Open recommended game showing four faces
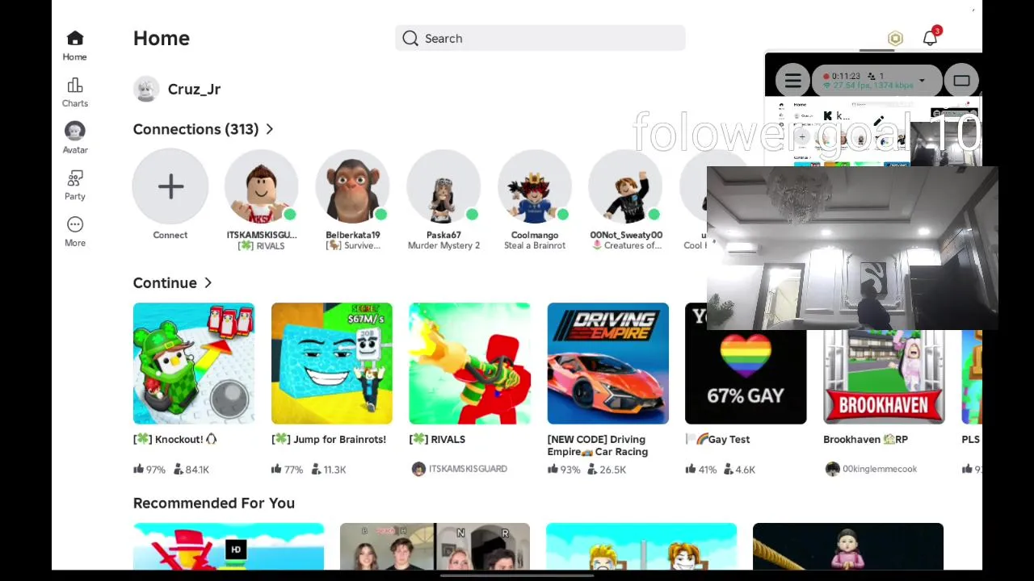The height and width of the screenshot is (581, 1034). tap(435, 546)
